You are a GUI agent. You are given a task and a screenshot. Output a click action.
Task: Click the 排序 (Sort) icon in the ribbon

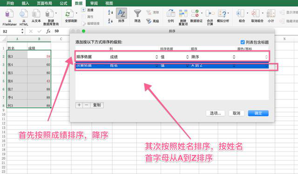[x=121, y=14]
